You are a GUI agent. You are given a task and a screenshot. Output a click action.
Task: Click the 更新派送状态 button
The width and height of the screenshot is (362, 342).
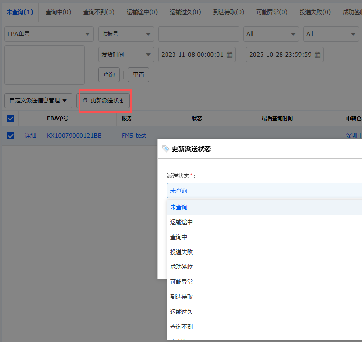pyautogui.click(x=104, y=101)
